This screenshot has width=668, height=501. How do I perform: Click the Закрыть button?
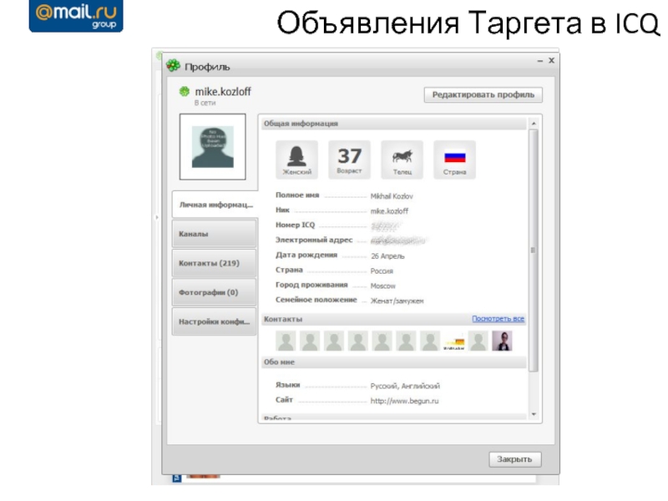(x=514, y=459)
